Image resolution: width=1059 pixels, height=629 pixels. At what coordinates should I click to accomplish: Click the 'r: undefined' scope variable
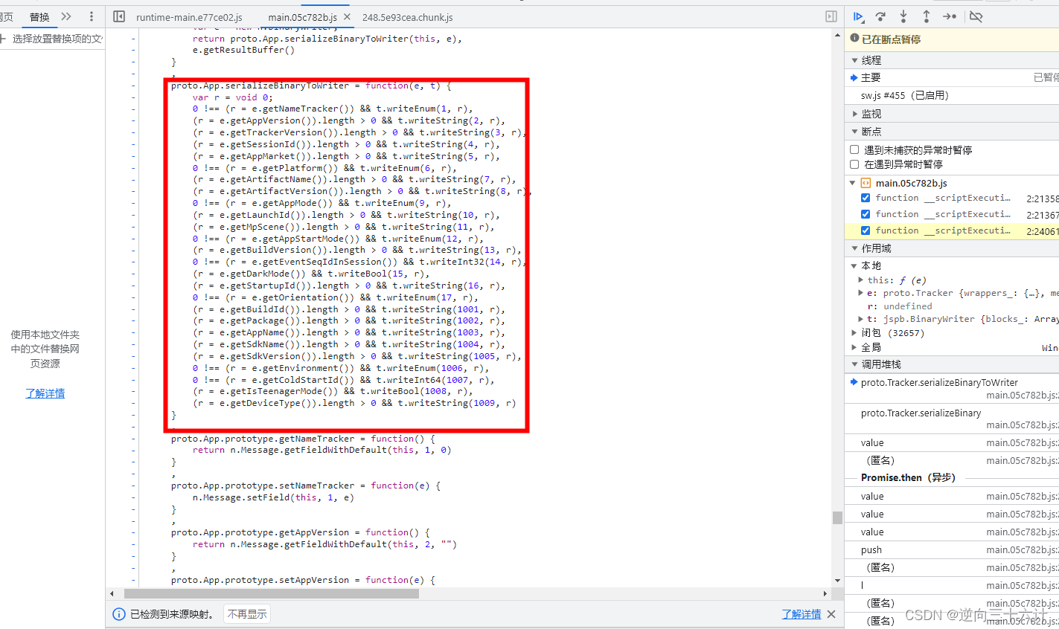coord(899,306)
